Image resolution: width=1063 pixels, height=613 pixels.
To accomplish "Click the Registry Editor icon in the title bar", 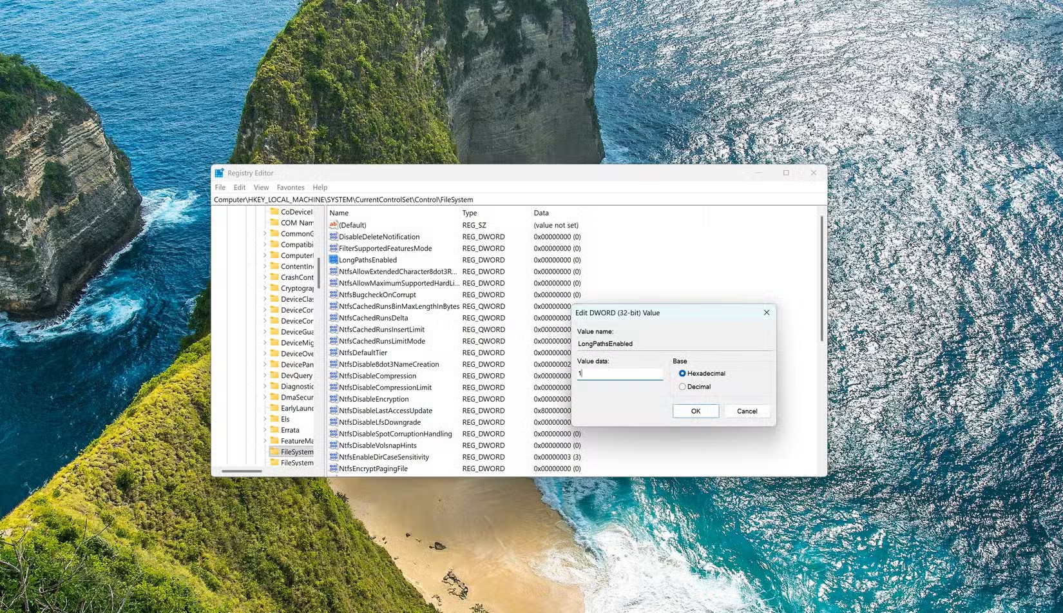I will [219, 172].
